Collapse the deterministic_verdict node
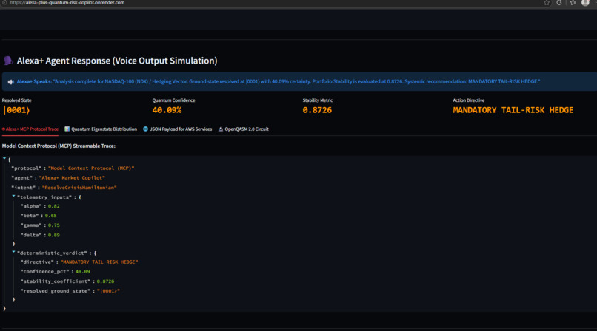This screenshot has height=331, width=597. point(13,252)
